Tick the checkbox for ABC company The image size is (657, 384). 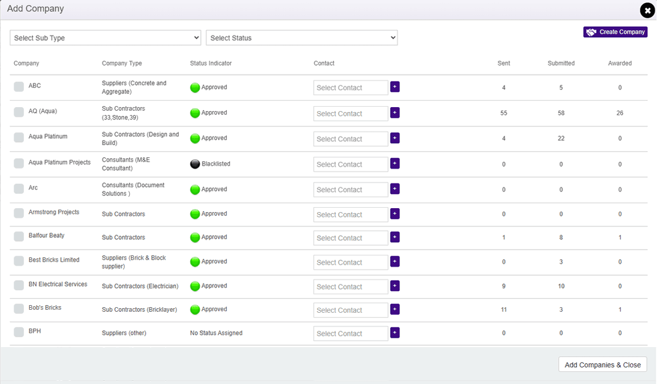point(19,86)
